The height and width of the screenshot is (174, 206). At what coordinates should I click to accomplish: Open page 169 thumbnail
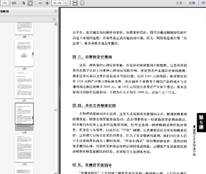coord(24,28)
